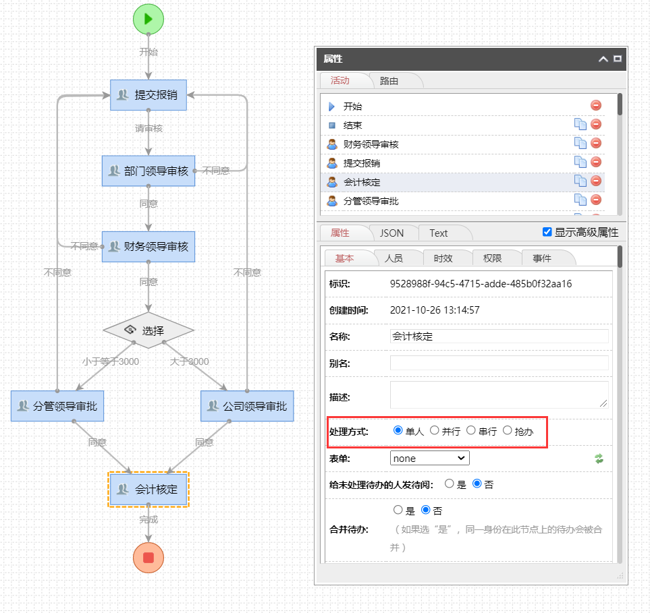Choose 抢办 as processing method
Viewport: 650px width, 613px height.
pos(508,430)
